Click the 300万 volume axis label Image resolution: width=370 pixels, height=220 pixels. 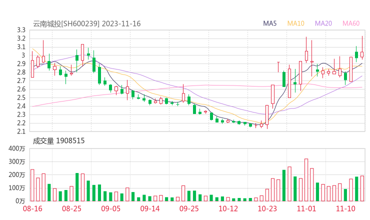(17, 161)
